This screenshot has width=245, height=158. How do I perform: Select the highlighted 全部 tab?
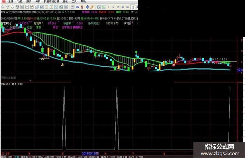[x=17, y=157]
